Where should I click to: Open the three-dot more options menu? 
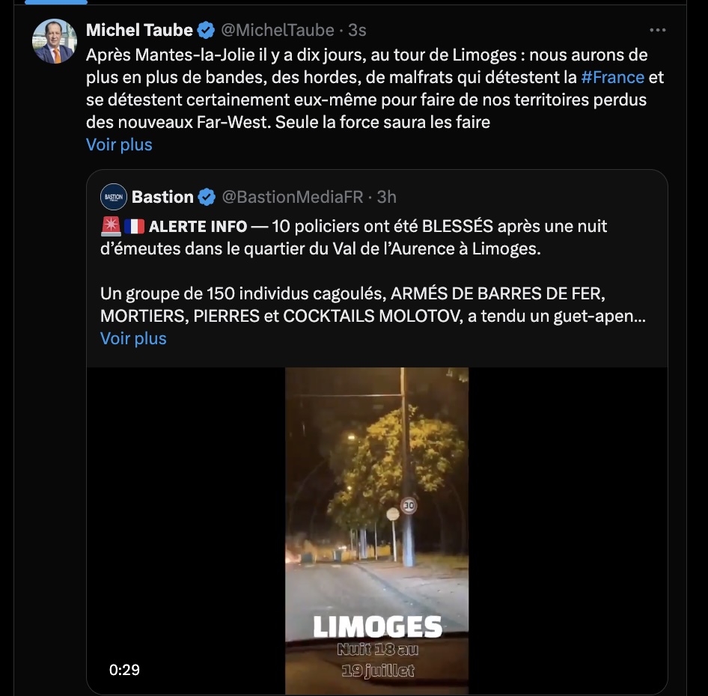point(657,30)
